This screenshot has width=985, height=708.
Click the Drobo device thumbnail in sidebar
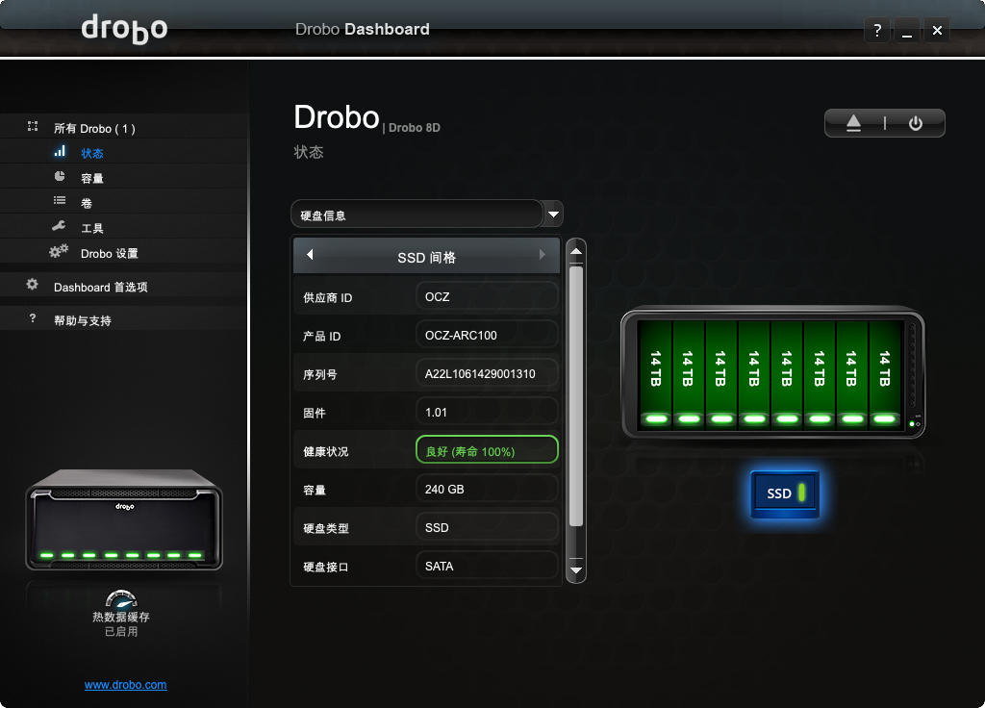[124, 519]
